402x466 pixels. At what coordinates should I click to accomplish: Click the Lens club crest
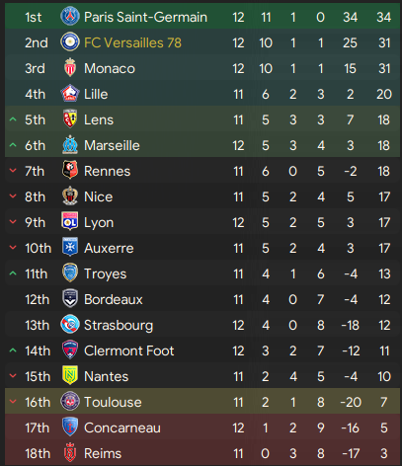[x=70, y=119]
